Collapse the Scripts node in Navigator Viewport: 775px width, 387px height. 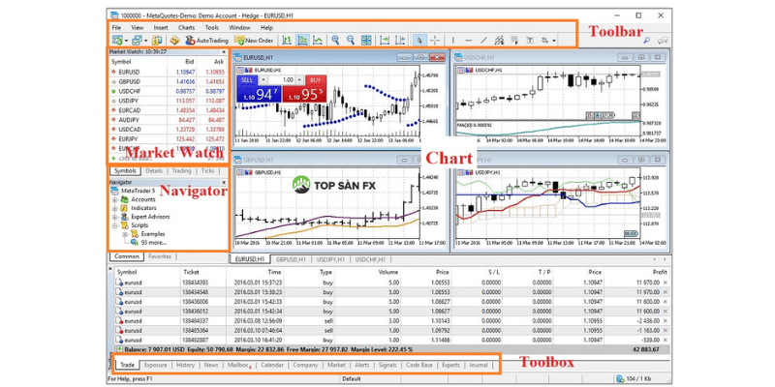[x=115, y=225]
